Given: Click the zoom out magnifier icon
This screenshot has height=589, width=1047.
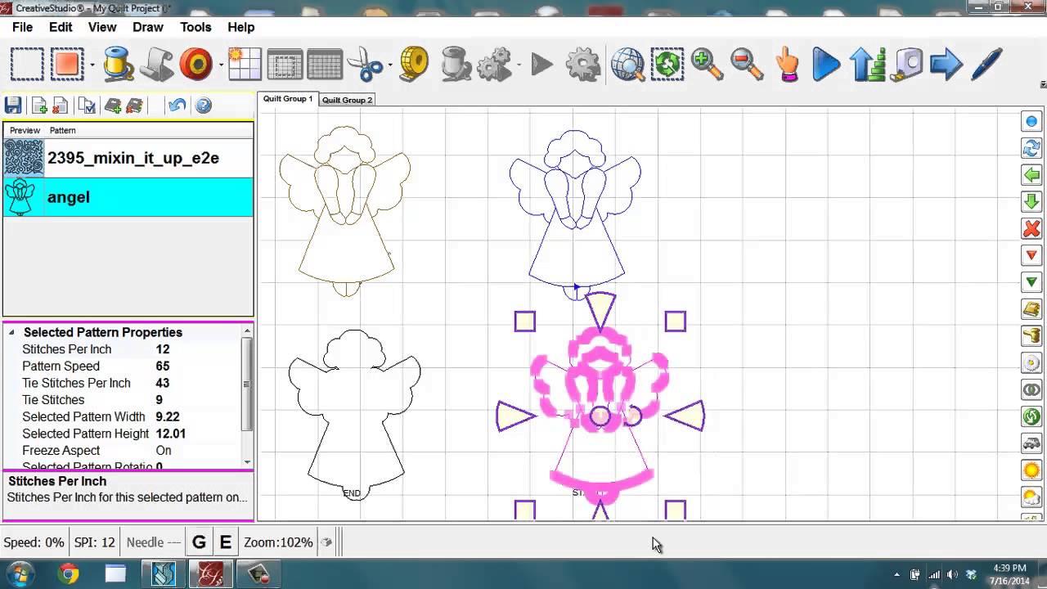Looking at the screenshot, I should point(747,64).
